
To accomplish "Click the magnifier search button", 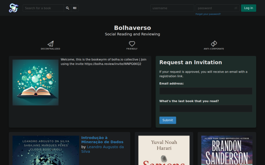I will pos(68,8).
